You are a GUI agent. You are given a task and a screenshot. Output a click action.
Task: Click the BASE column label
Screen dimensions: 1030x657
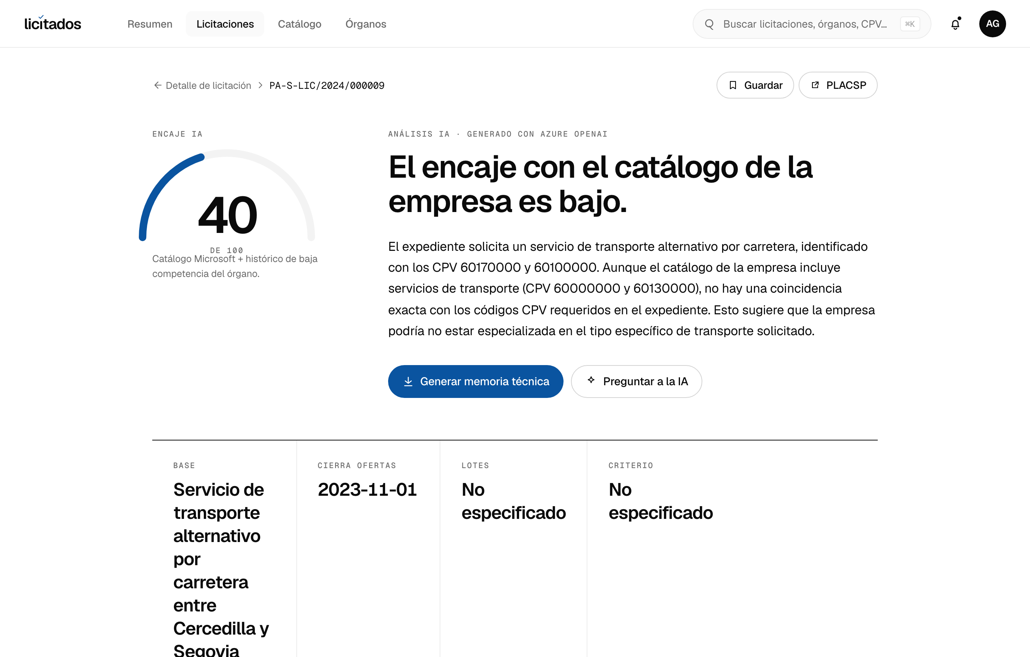click(x=184, y=465)
